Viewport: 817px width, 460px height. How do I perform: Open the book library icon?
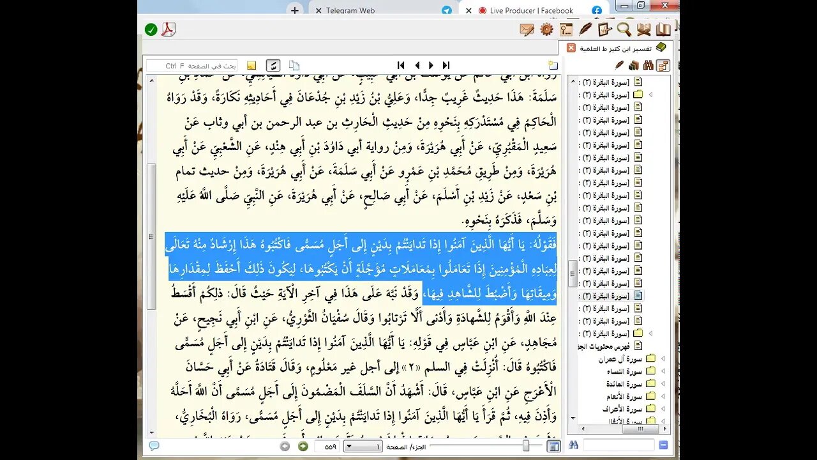(663, 29)
